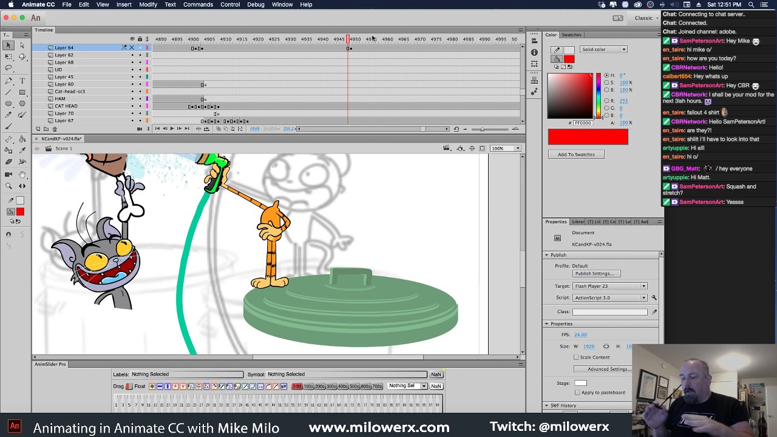Image resolution: width=777 pixels, height=437 pixels.
Task: Open the Classic workspace dropdown
Action: 646,18
